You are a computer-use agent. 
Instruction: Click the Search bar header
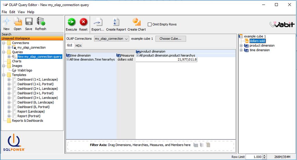tap(32, 34)
